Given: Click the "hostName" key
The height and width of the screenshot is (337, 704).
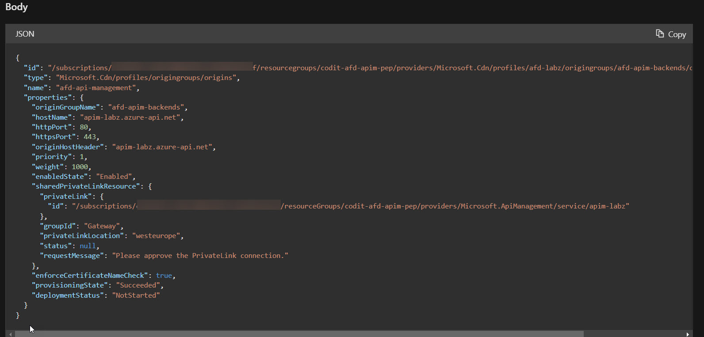Looking at the screenshot, I should (x=52, y=117).
